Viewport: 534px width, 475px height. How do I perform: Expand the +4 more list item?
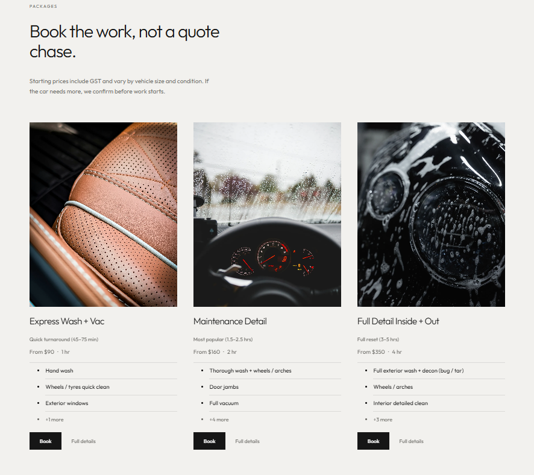[219, 420]
